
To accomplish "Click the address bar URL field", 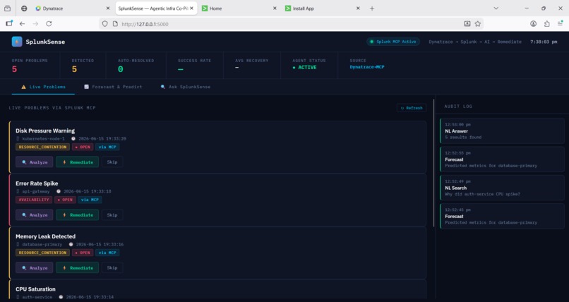I will 290,24.
